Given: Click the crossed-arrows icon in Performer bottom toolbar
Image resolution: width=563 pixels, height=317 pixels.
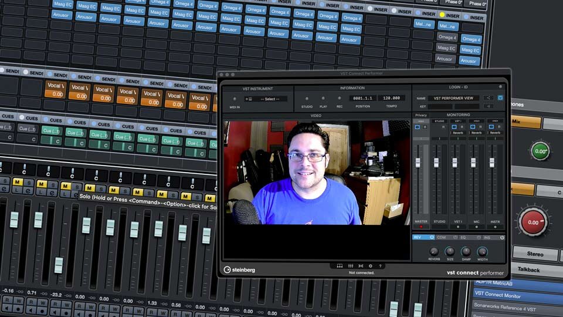Looking at the screenshot, I should [361, 266].
